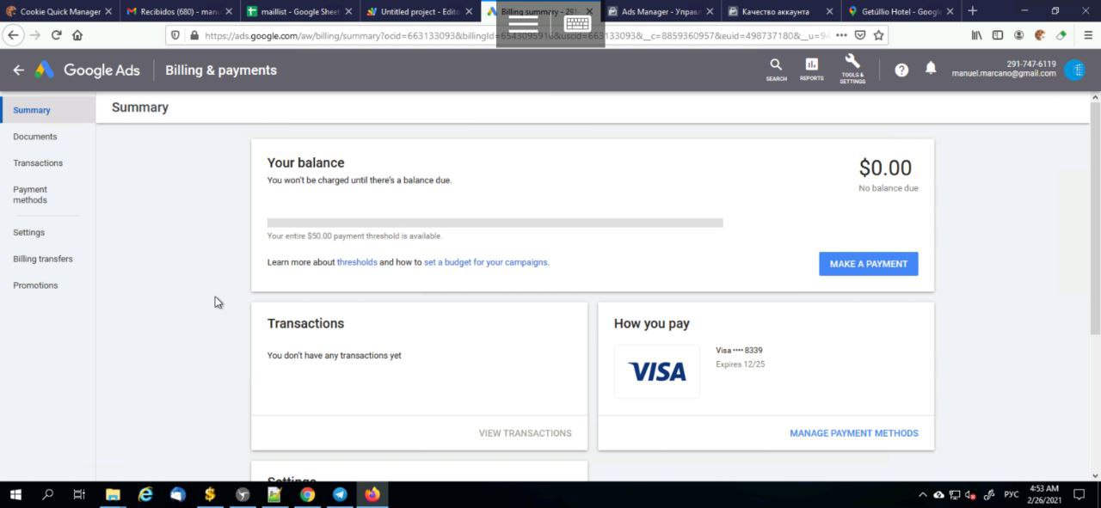Screen dimensions: 1101x508
Task: Open the Reports icon in the header
Action: (x=811, y=70)
